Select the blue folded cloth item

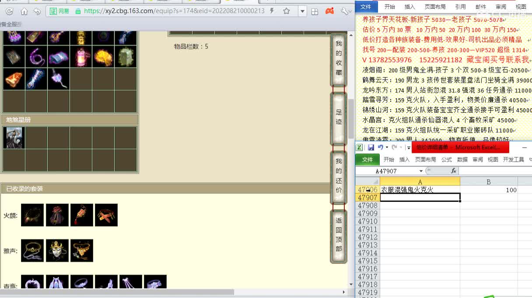pos(59,56)
